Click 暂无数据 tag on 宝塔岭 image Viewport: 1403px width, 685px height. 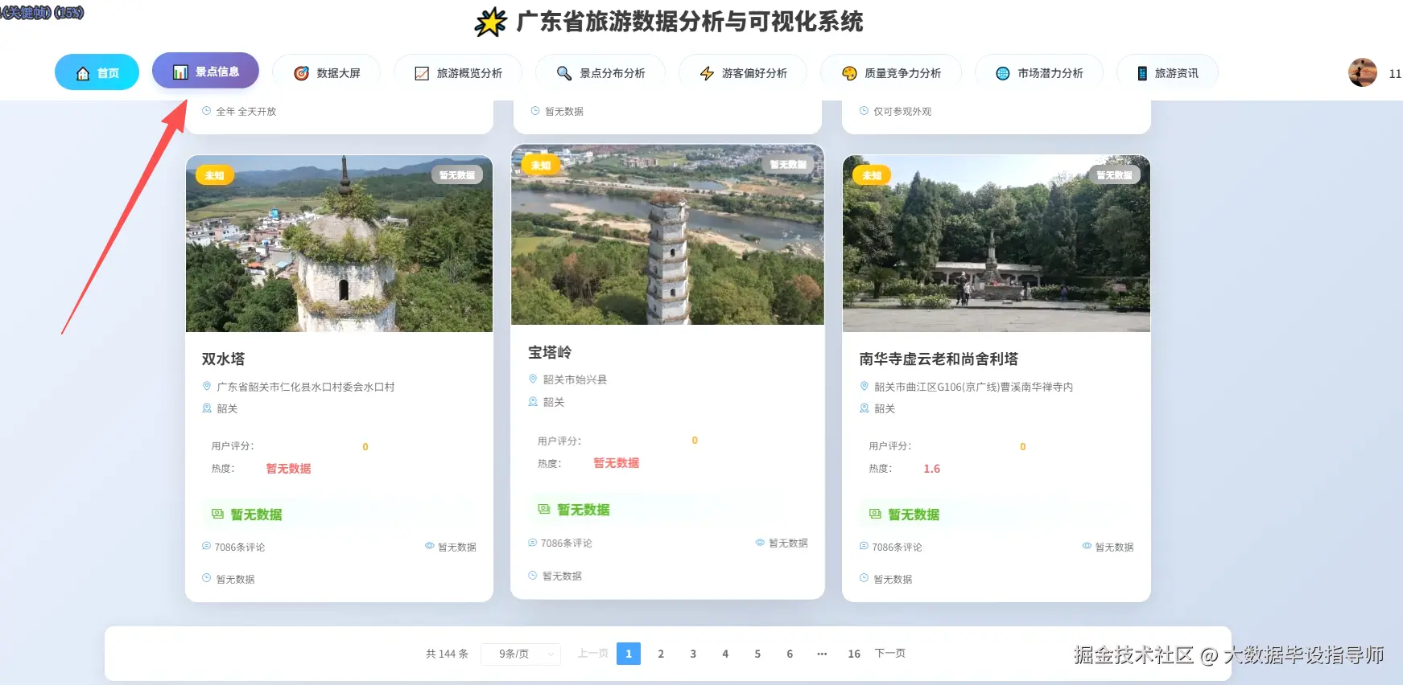788,165
